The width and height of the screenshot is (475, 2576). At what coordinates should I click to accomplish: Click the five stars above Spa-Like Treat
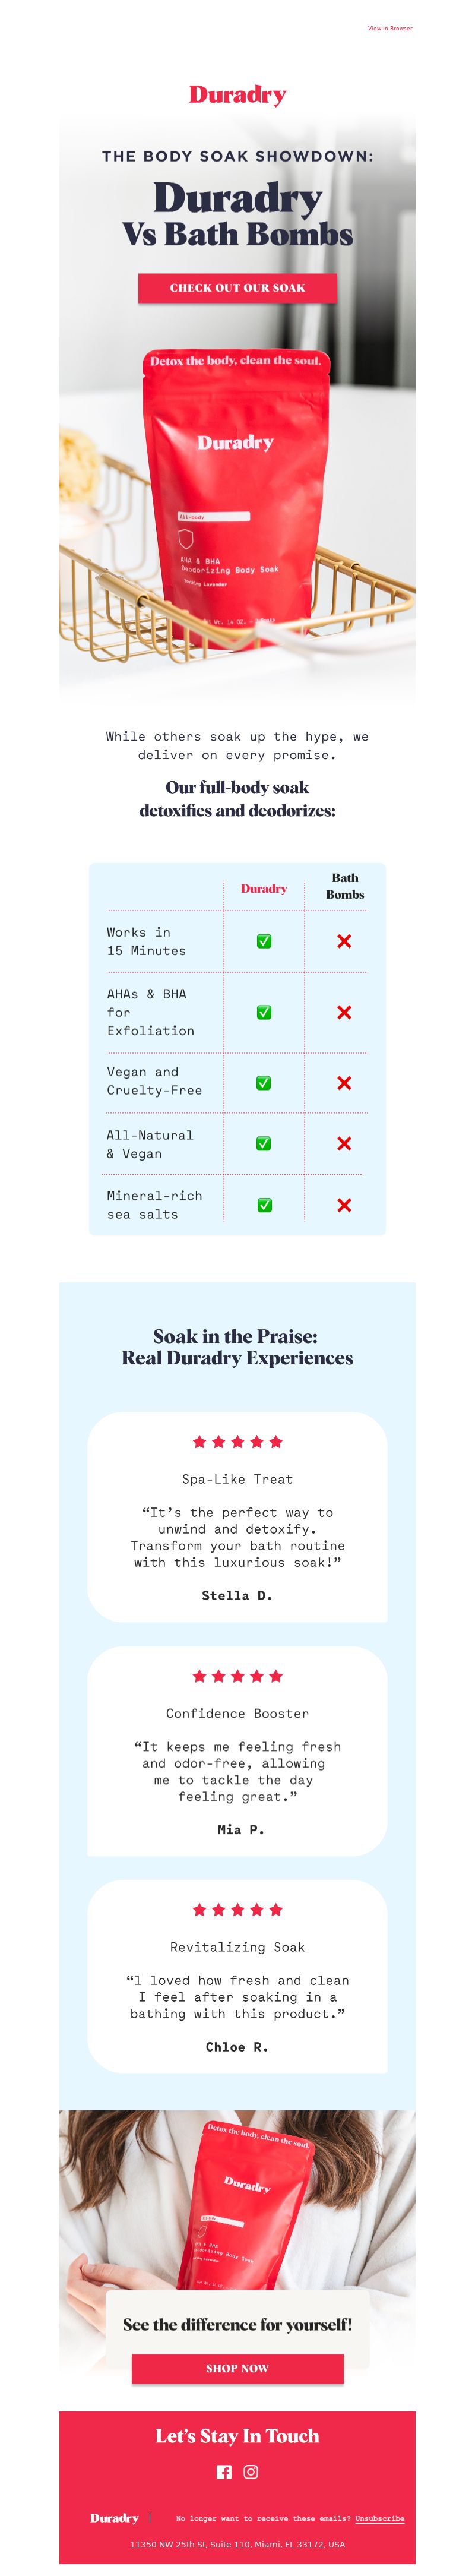[237, 1441]
